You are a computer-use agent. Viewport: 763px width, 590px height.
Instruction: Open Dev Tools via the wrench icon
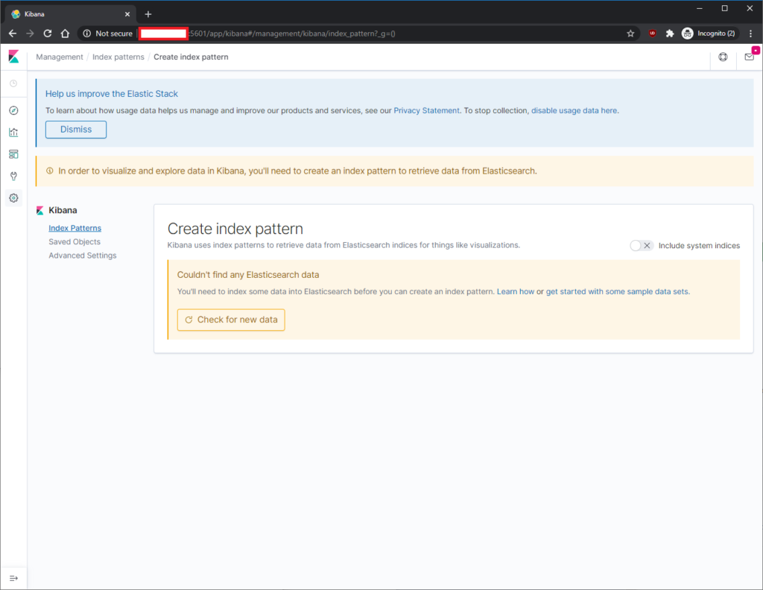pyautogui.click(x=13, y=176)
